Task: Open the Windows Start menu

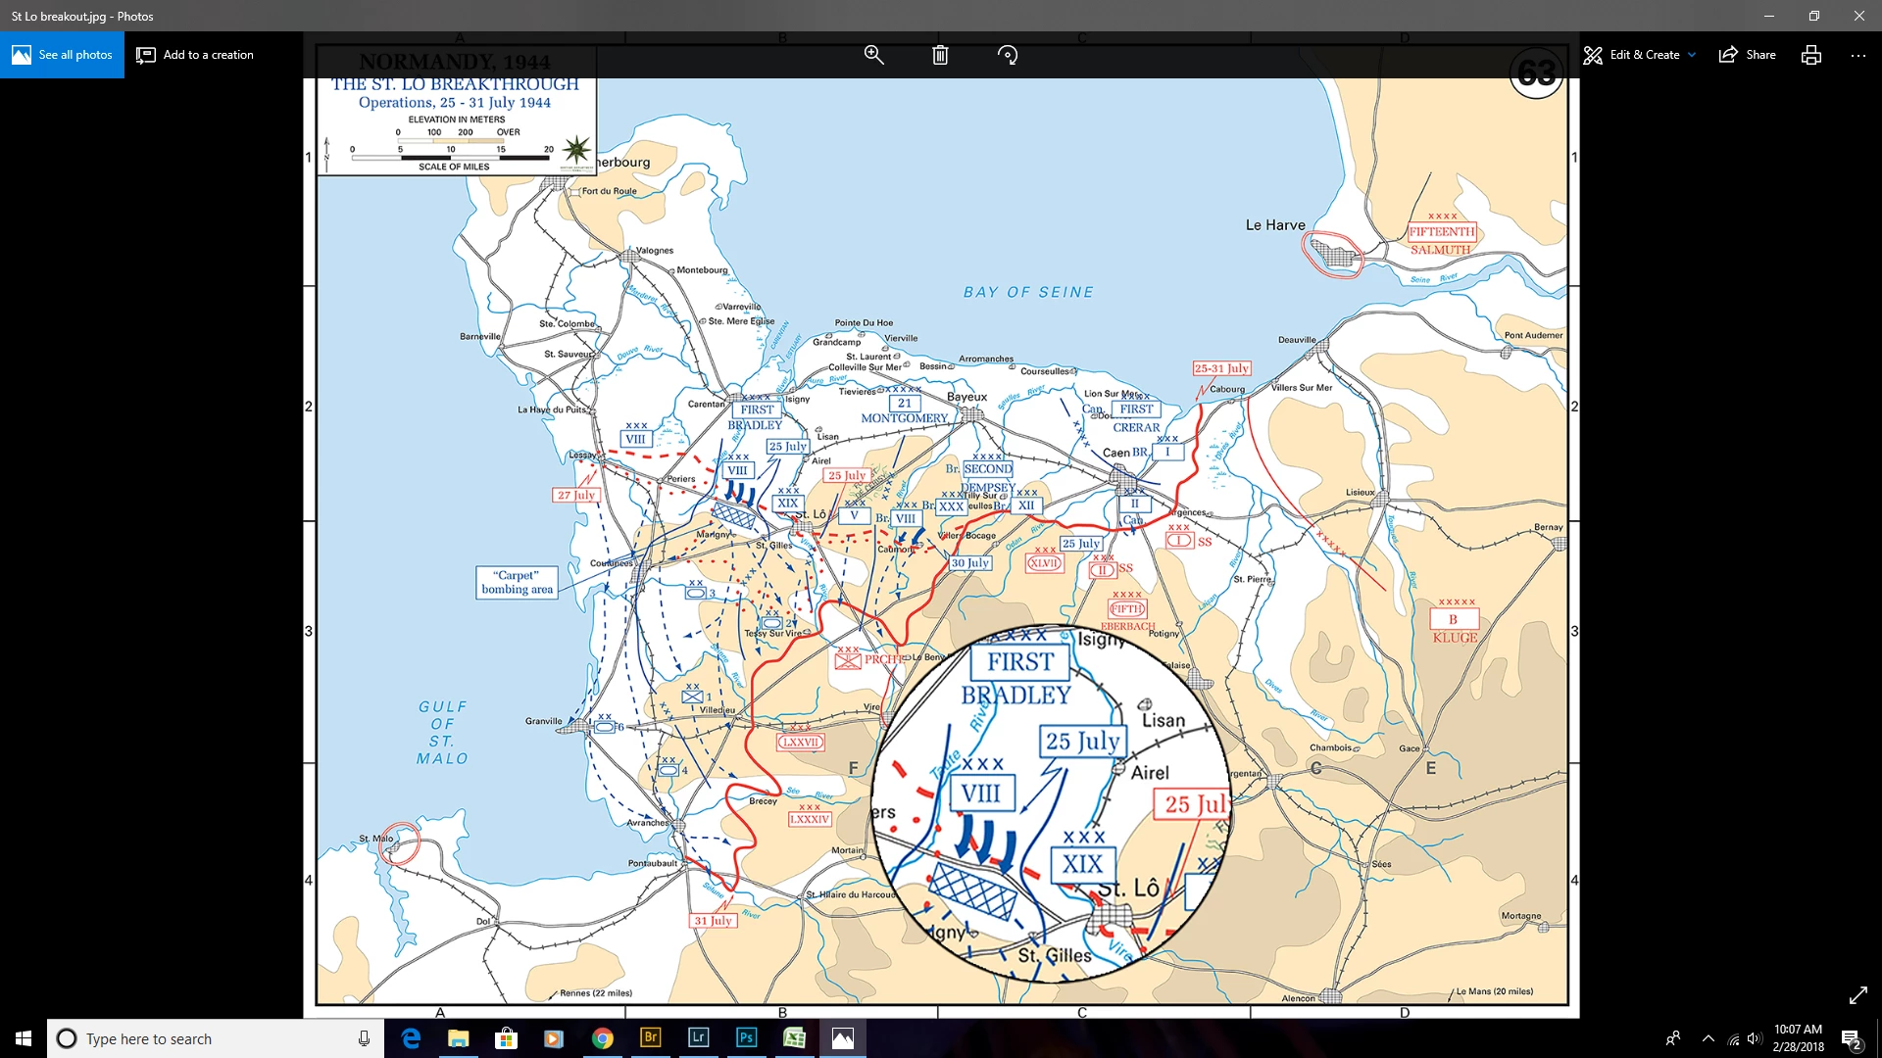Action: point(24,1038)
